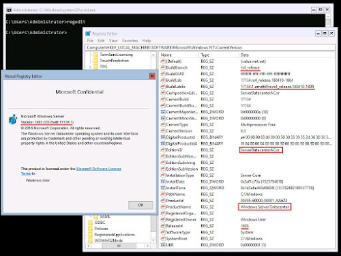Click the 'Windows Server Datacenter' data cell

click(x=265, y=207)
